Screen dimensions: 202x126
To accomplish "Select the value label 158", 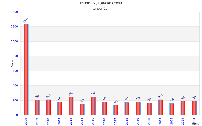I will coord(172,100).
